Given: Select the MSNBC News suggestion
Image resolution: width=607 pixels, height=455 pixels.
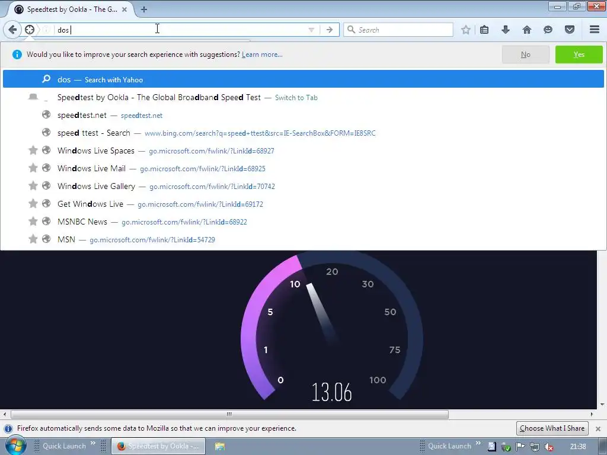Looking at the screenshot, I should click(x=303, y=222).
